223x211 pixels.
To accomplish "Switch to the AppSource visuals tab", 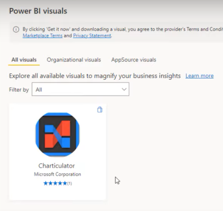I will pos(134,60).
